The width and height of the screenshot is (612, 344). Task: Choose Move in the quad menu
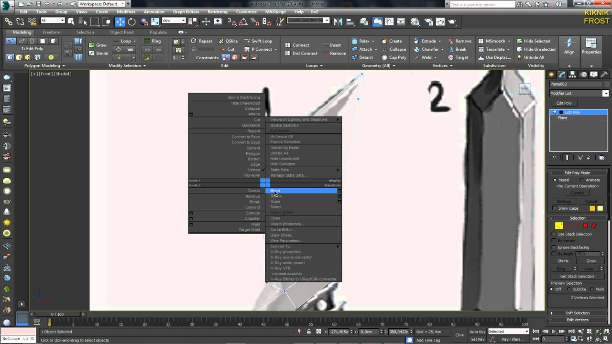(x=301, y=191)
